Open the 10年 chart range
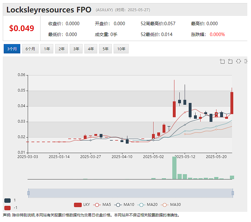251x222 pixels. coord(121,49)
